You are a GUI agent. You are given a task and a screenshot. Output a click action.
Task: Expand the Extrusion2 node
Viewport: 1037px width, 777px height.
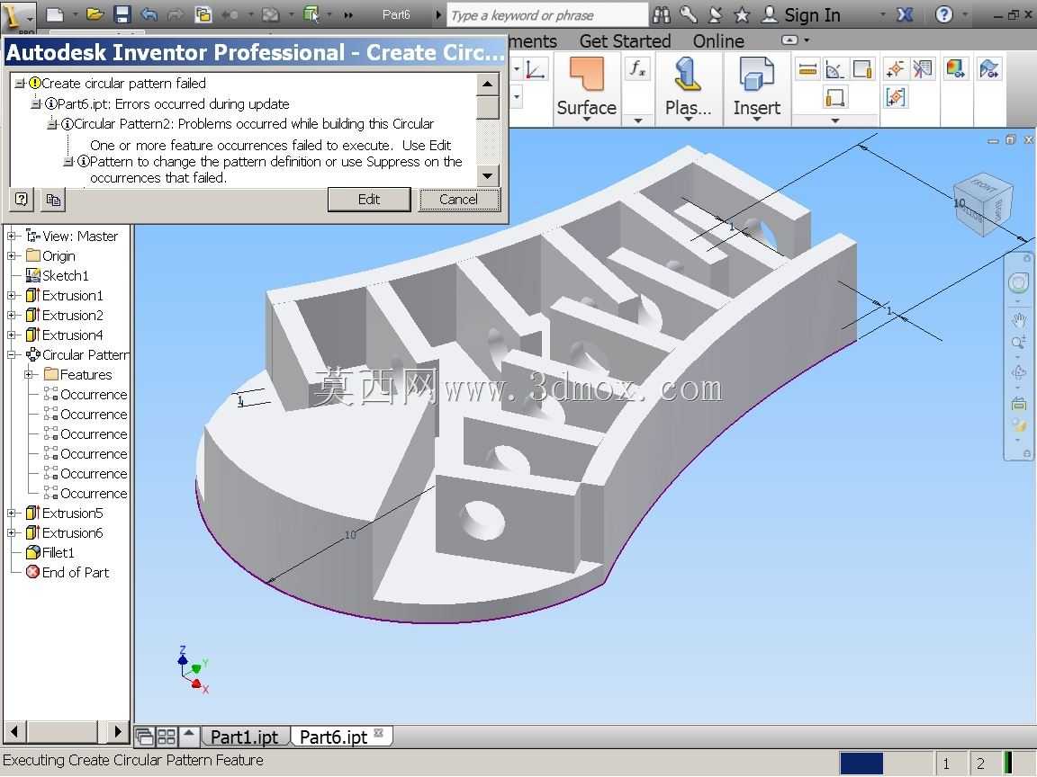point(11,315)
